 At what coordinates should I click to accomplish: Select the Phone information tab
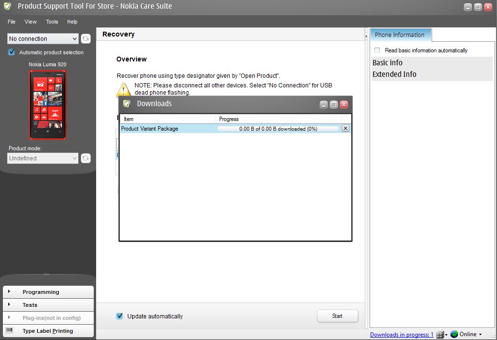point(401,35)
